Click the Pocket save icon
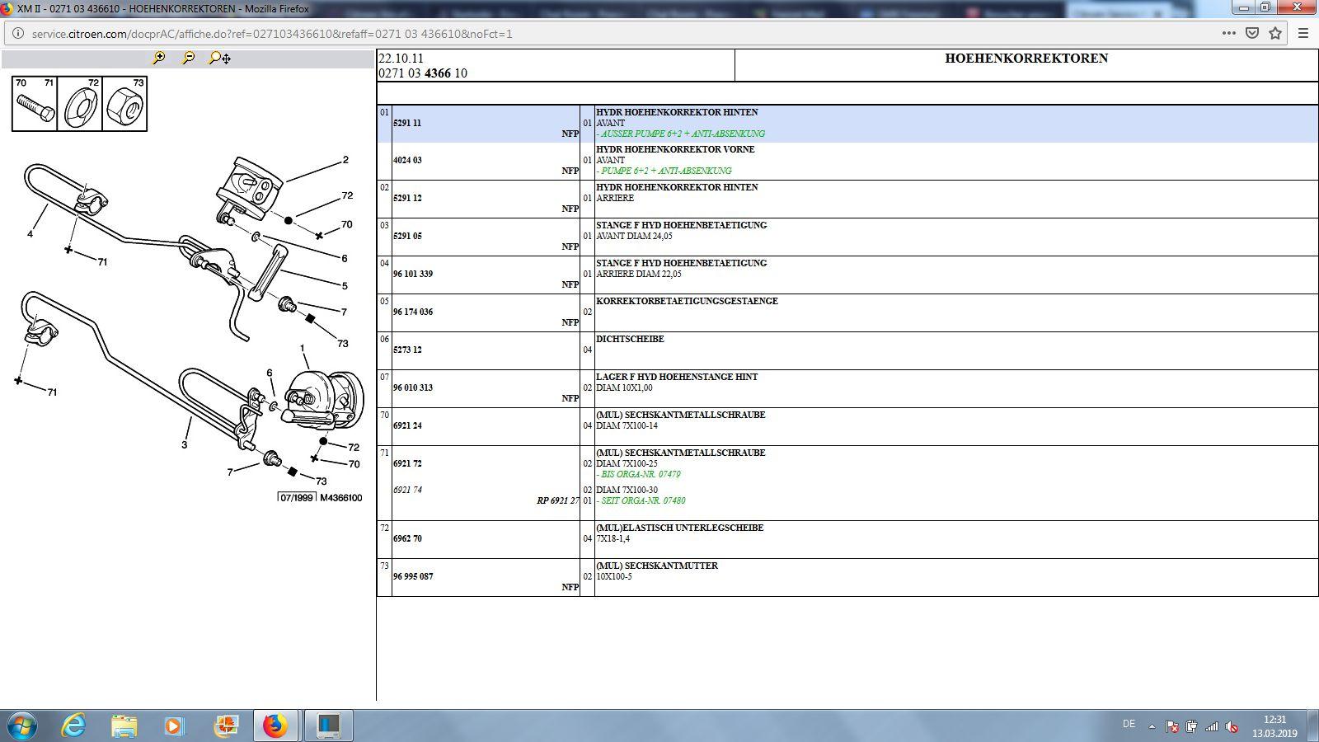Viewport: 1319px width, 742px height. click(x=1252, y=34)
